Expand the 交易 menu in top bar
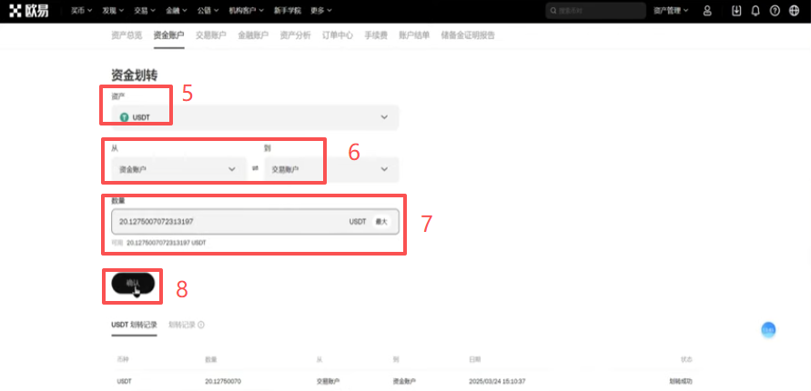This screenshot has width=811, height=391. coord(145,10)
